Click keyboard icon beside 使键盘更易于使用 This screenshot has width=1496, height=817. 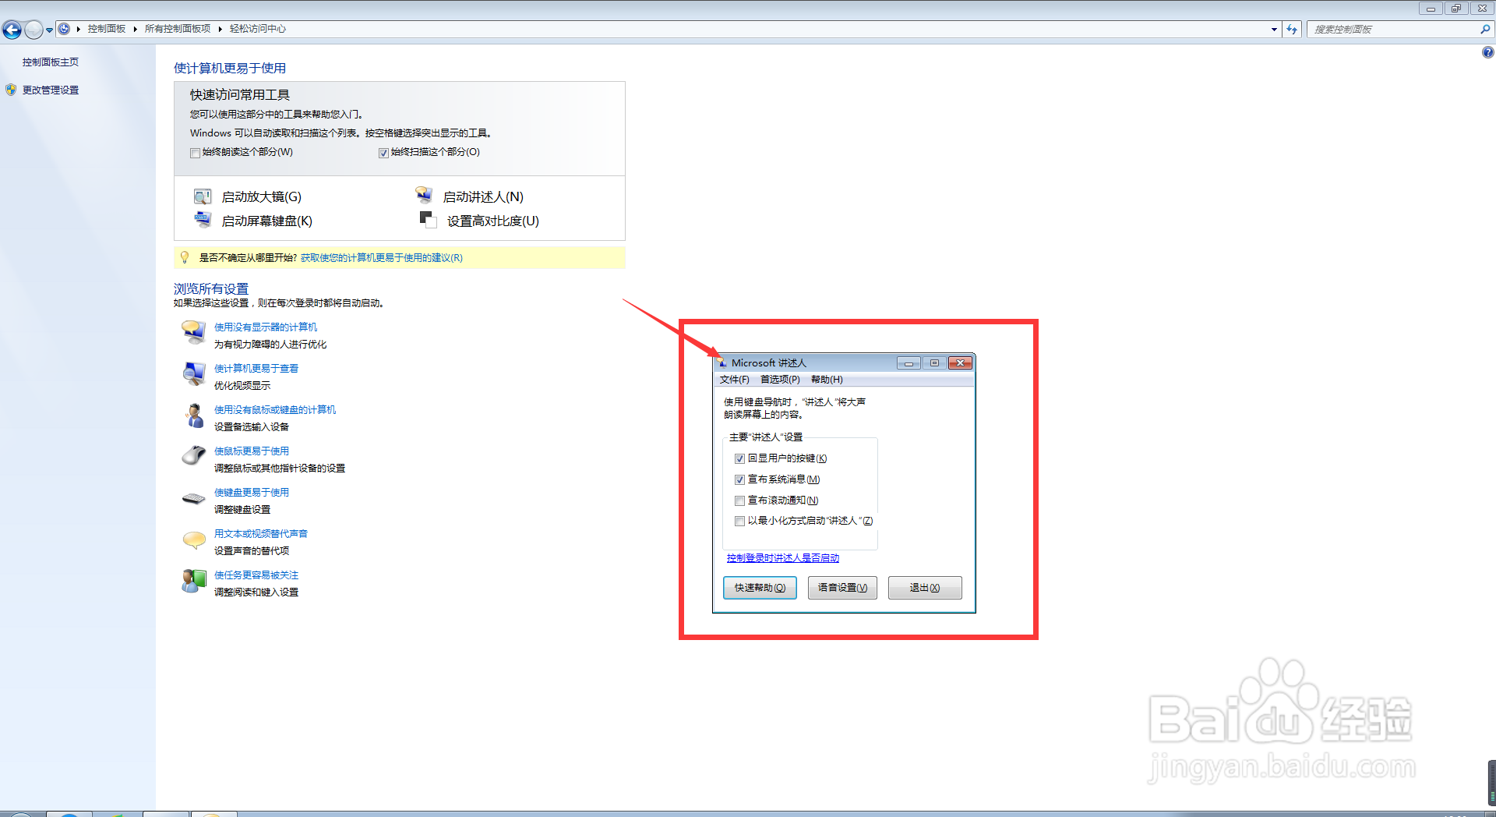[193, 498]
